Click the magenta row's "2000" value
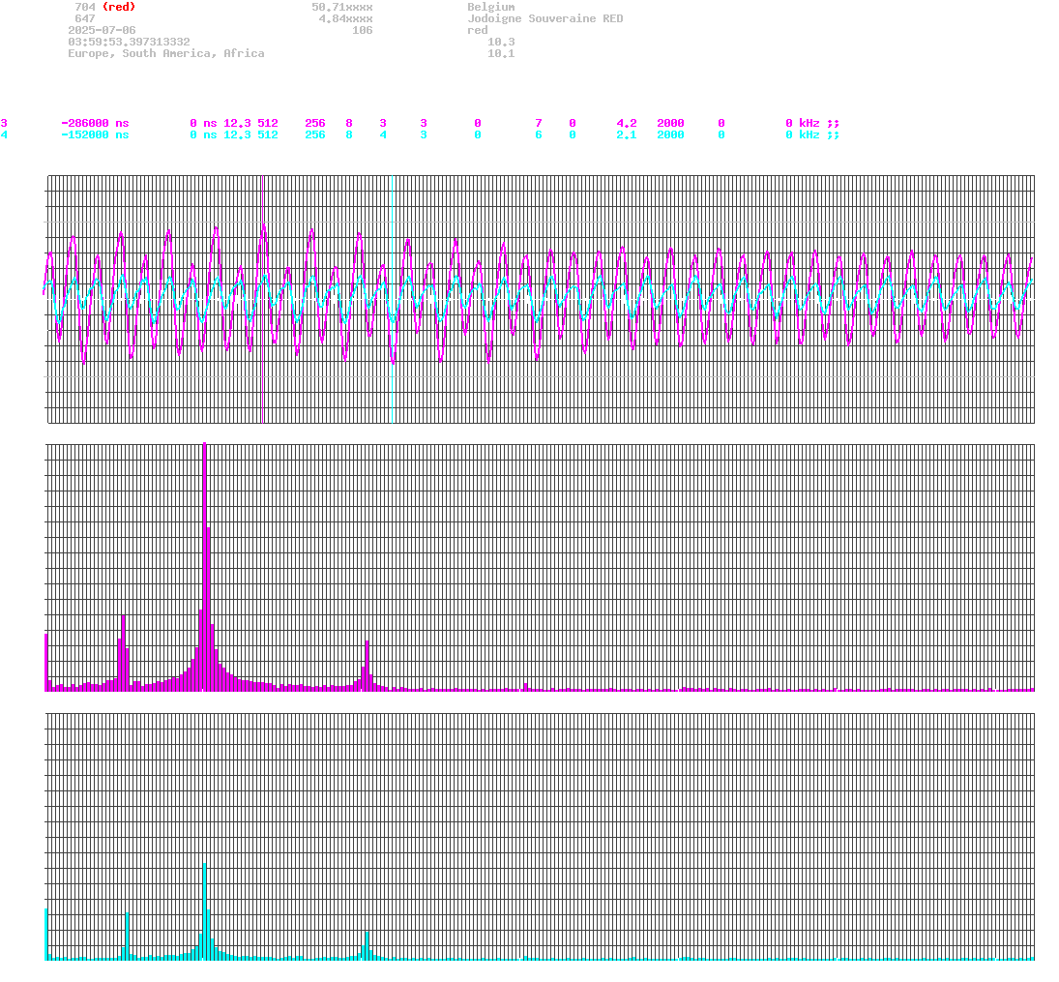The image size is (1059, 982). coord(670,123)
